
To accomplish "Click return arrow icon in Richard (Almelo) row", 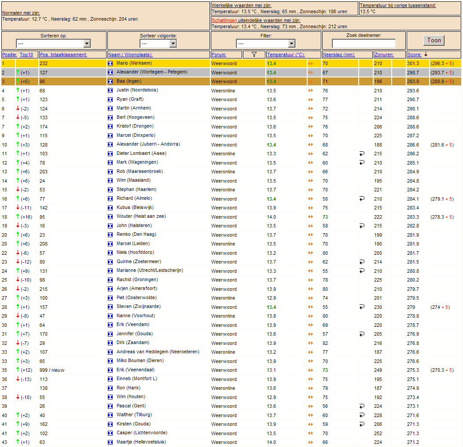I will click(x=362, y=199).
